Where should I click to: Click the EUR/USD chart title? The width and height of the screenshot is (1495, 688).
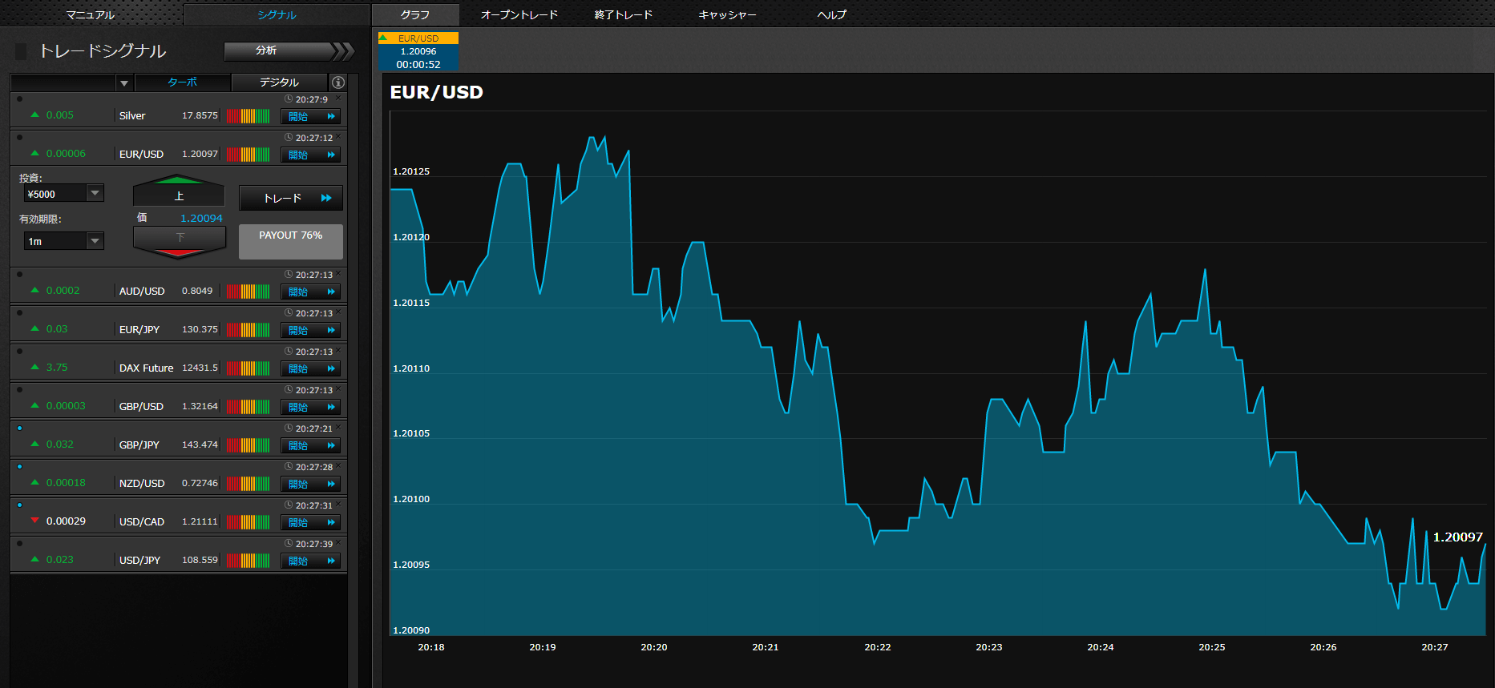coord(437,92)
